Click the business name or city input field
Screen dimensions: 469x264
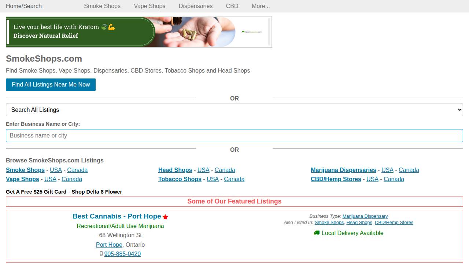tap(234, 136)
